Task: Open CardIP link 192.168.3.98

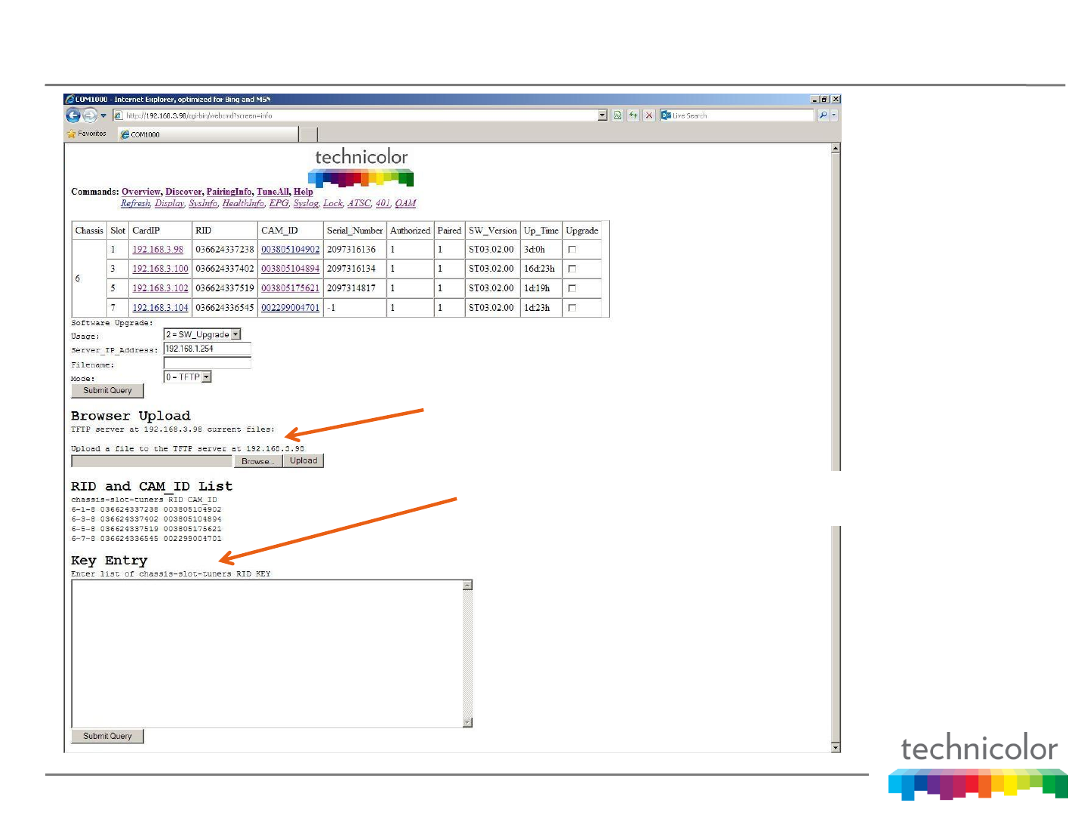Action: point(158,250)
